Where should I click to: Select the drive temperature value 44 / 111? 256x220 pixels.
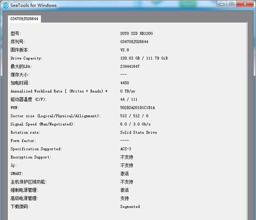click(x=129, y=99)
